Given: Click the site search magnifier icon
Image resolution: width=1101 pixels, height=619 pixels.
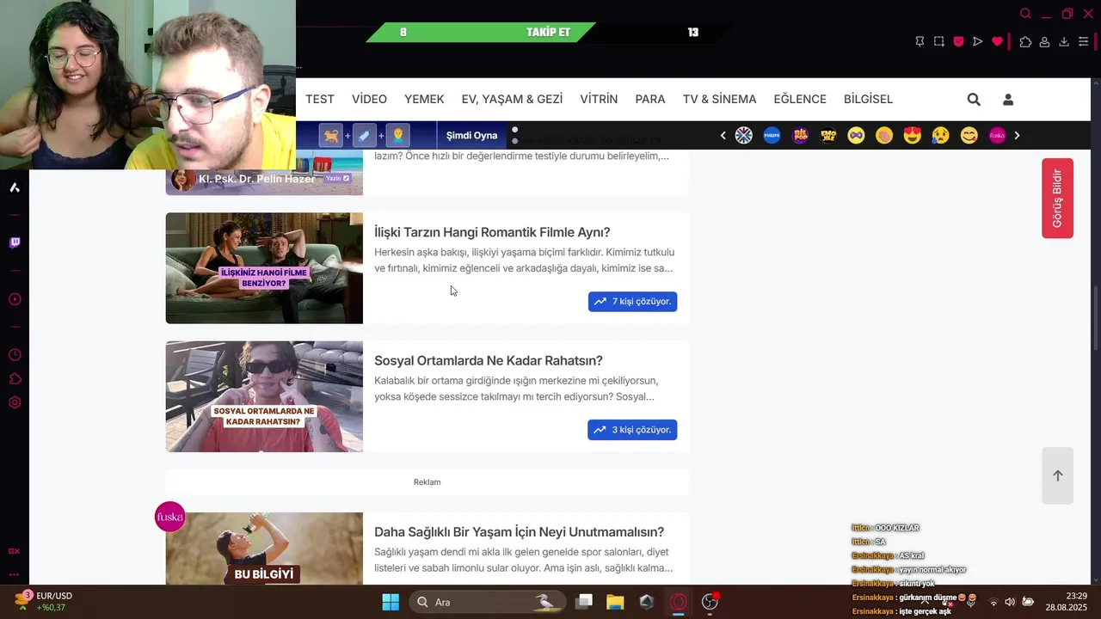Looking at the screenshot, I should tap(974, 100).
